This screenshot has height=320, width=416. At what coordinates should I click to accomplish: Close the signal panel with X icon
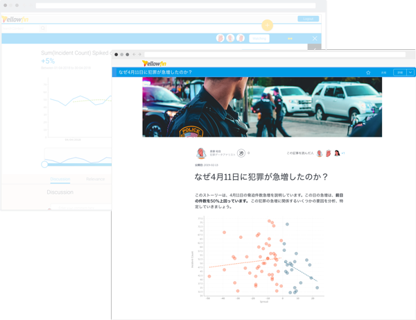(315, 38)
